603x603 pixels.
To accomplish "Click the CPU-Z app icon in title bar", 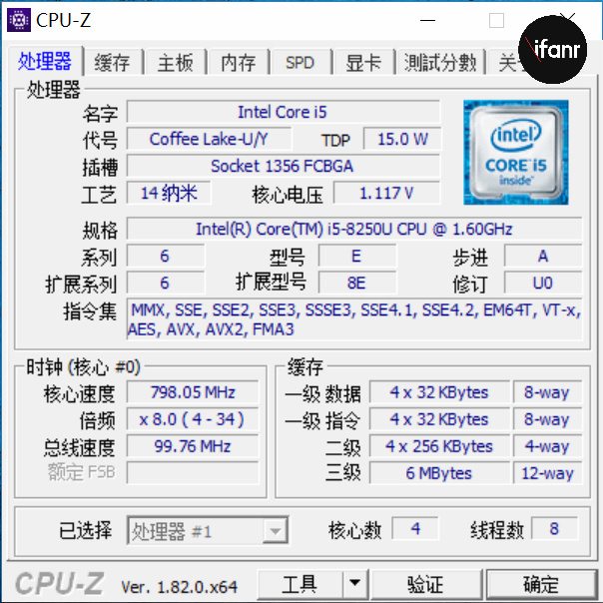I will [x=18, y=20].
